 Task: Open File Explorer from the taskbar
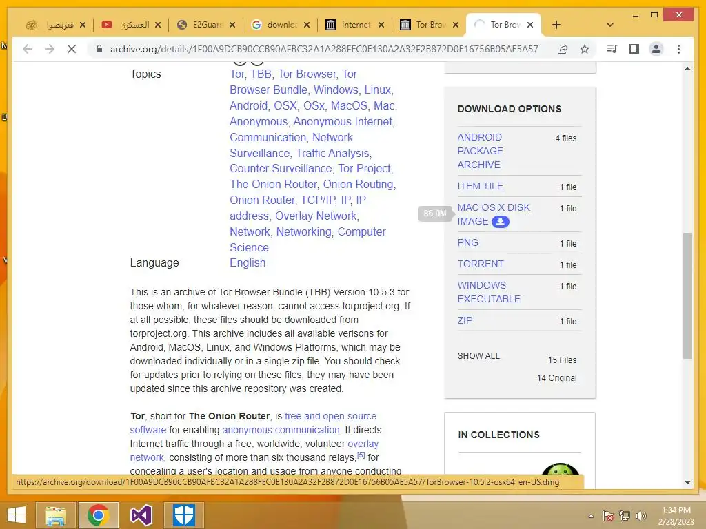pos(56,515)
